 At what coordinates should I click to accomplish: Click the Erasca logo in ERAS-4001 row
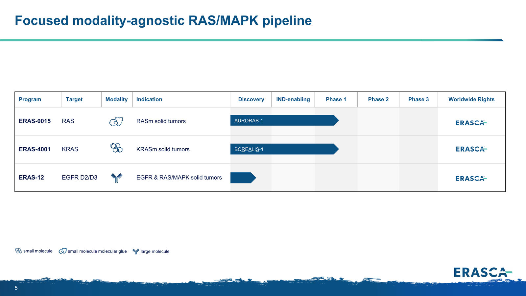click(471, 149)
